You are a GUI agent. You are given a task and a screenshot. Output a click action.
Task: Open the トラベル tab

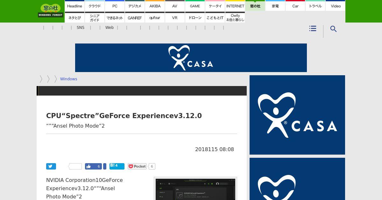pyautogui.click(x=315, y=6)
